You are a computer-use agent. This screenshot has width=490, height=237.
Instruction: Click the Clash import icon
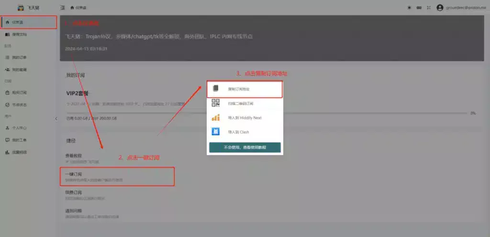click(x=215, y=132)
